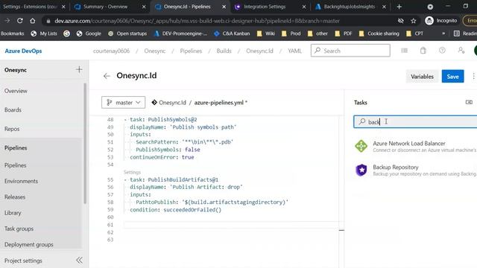The image size is (477, 268).
Task: Go back using the arrow beside Onesync.Id
Action: click(107, 76)
